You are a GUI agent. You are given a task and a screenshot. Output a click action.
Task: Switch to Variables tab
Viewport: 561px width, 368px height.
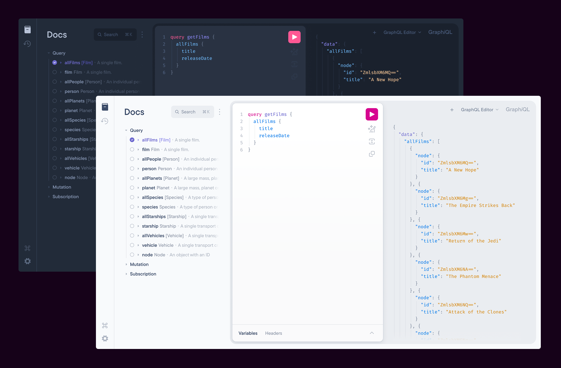pos(248,333)
